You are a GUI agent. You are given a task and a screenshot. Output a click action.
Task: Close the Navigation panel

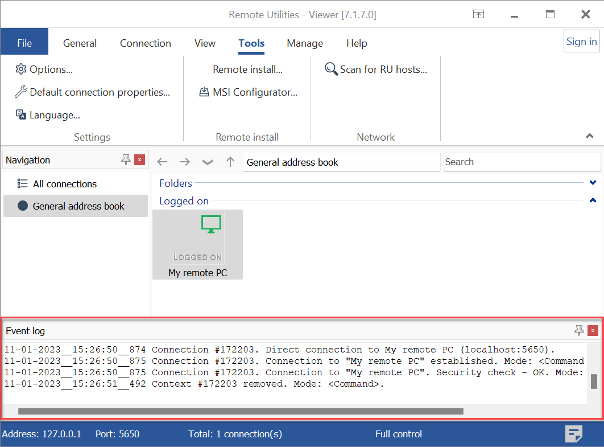tap(139, 160)
